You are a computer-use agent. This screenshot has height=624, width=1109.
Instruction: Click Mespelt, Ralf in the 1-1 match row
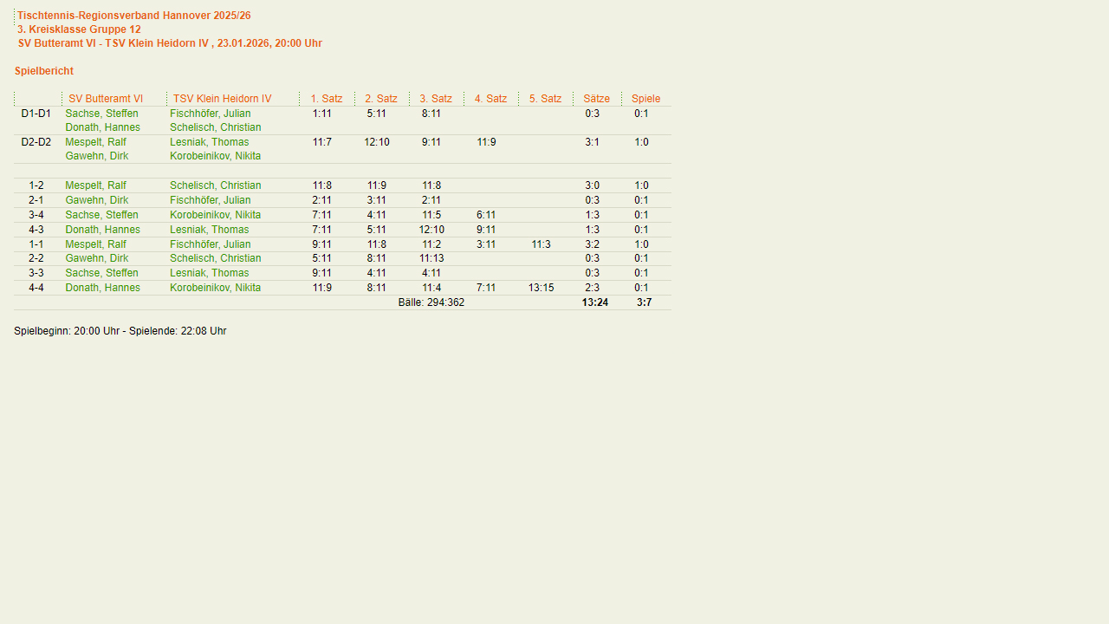(95, 244)
